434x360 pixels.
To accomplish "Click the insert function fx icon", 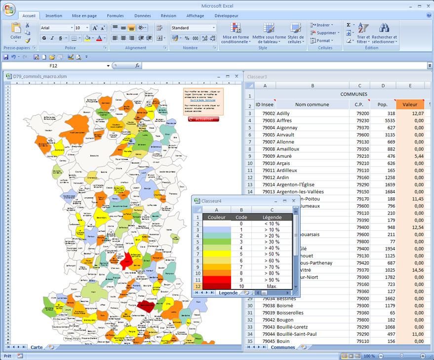I will [x=137, y=66].
